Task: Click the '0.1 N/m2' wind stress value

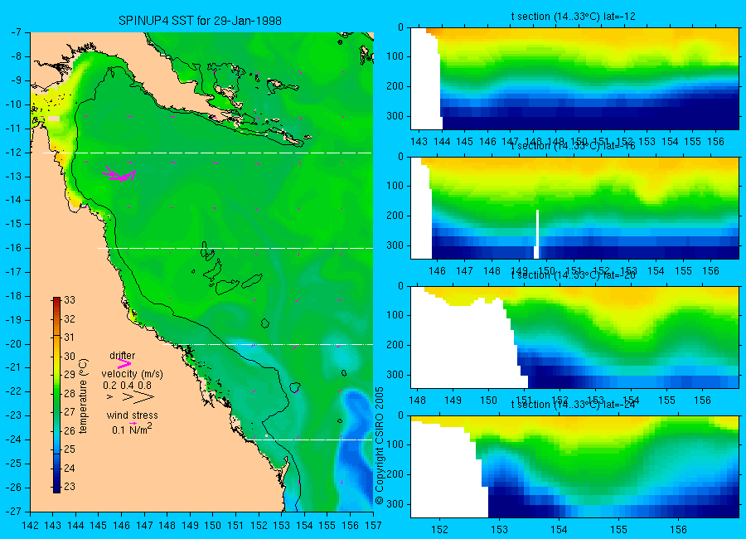Action: (132, 429)
